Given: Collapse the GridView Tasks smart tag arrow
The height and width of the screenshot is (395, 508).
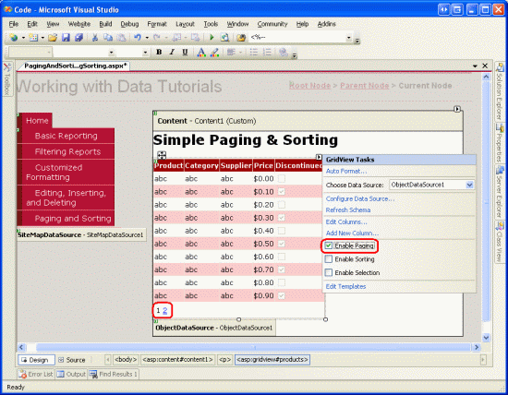Looking at the screenshot, I should (x=319, y=157).
